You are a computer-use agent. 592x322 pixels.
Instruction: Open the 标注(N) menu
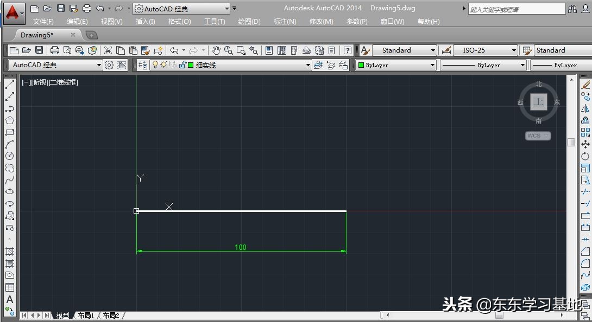pyautogui.click(x=285, y=22)
